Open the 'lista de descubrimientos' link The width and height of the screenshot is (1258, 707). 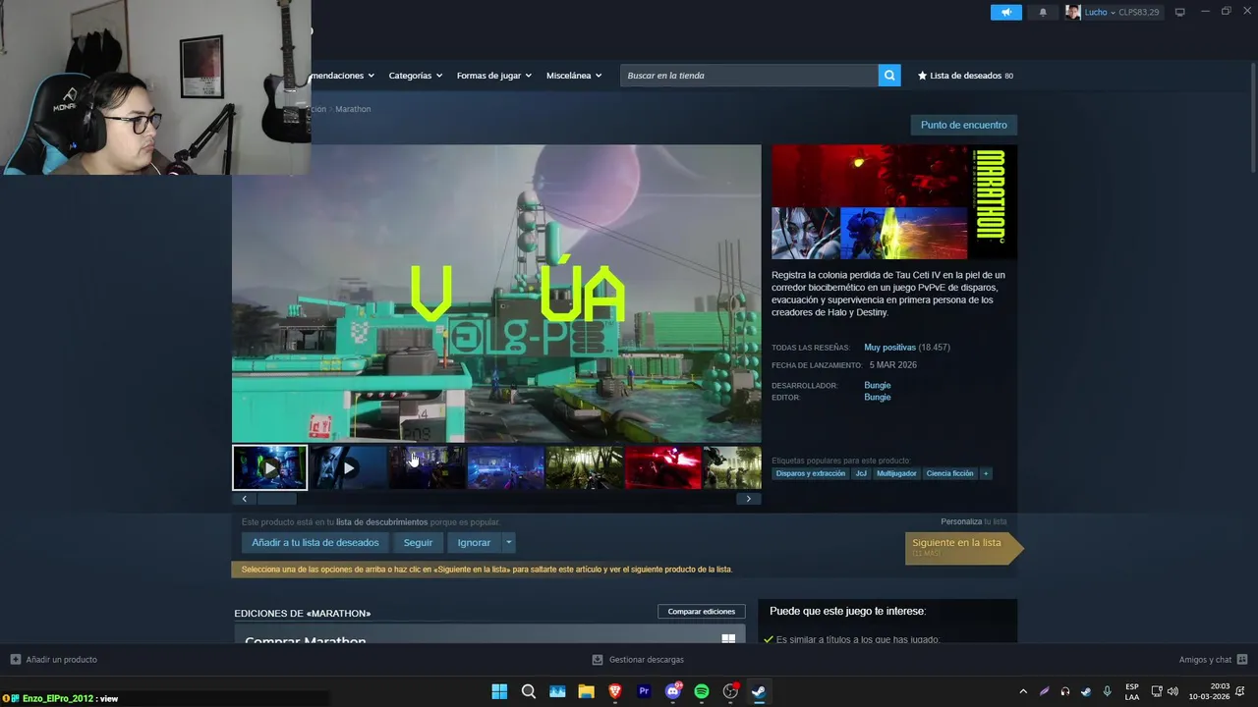tap(381, 522)
